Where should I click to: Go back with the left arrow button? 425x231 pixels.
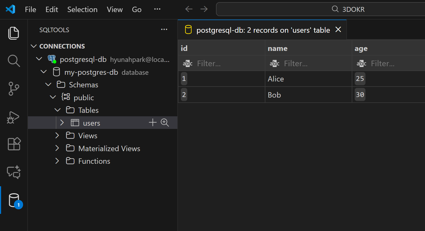(x=189, y=9)
